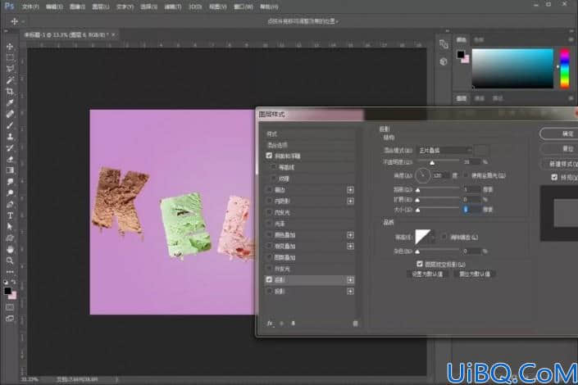The width and height of the screenshot is (578, 385).
Task: Click the angle dial in Drop Shadow settings
Action: (422, 176)
